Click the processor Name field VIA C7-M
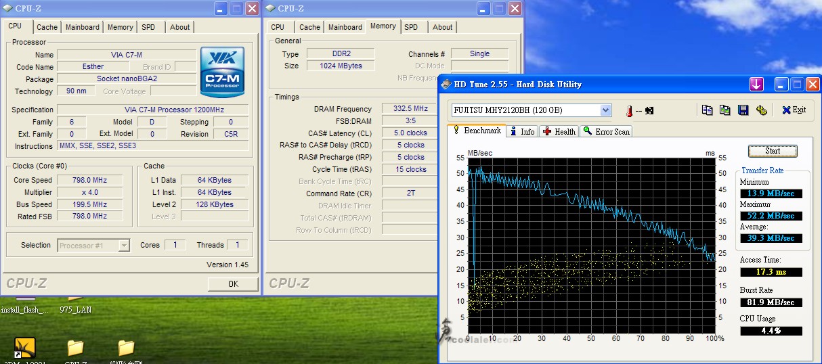Image resolution: width=822 pixels, height=364 pixels. tap(127, 55)
